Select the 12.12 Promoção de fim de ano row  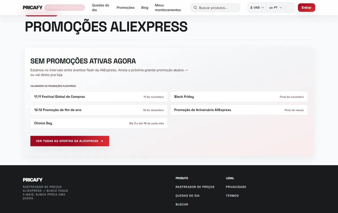click(x=99, y=110)
